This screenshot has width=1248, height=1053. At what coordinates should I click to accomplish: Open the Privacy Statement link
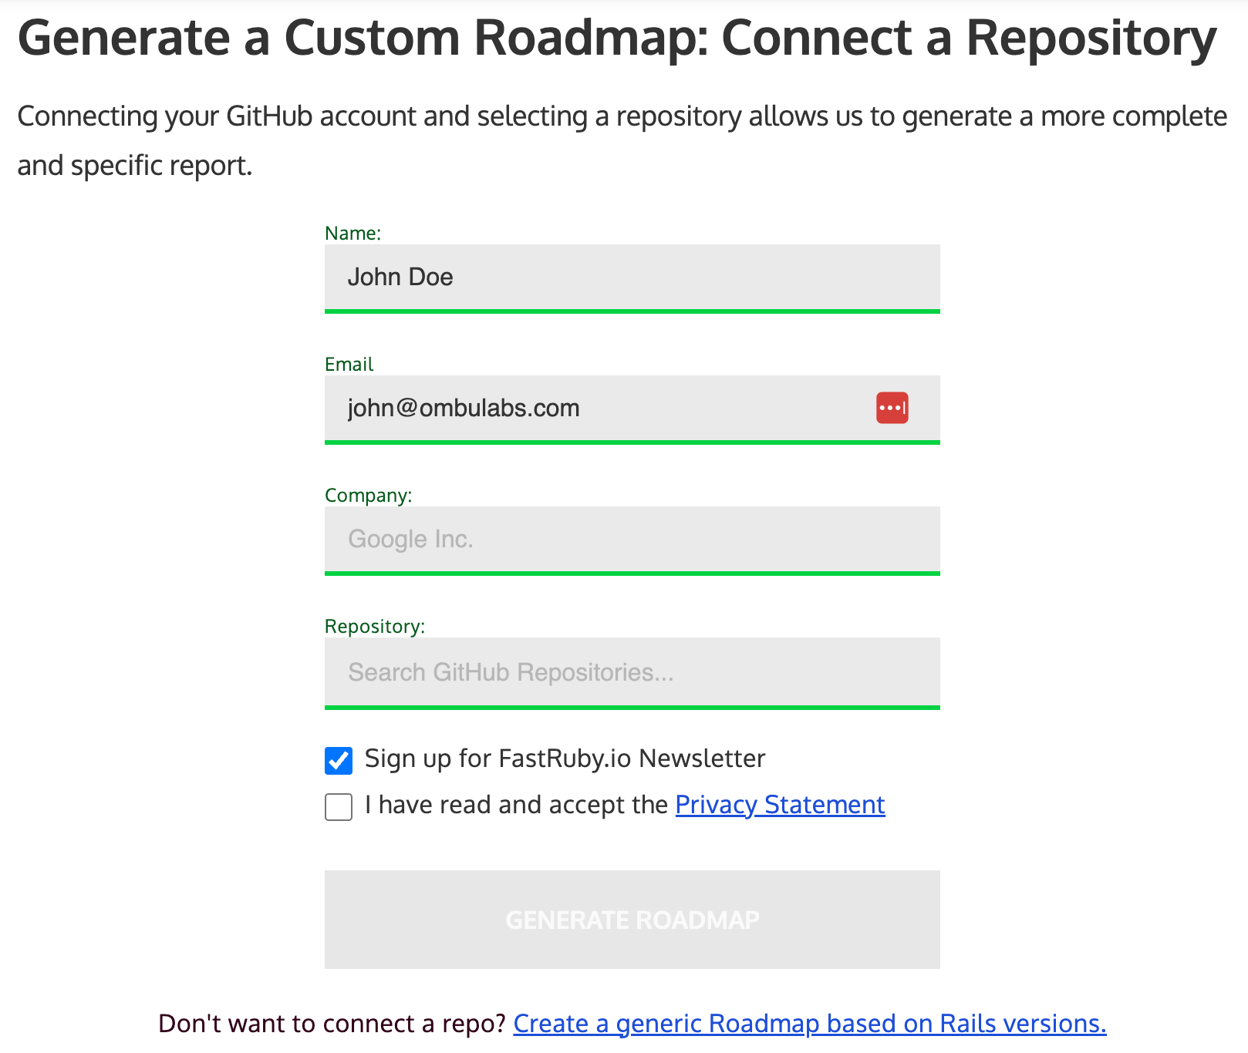point(779,804)
